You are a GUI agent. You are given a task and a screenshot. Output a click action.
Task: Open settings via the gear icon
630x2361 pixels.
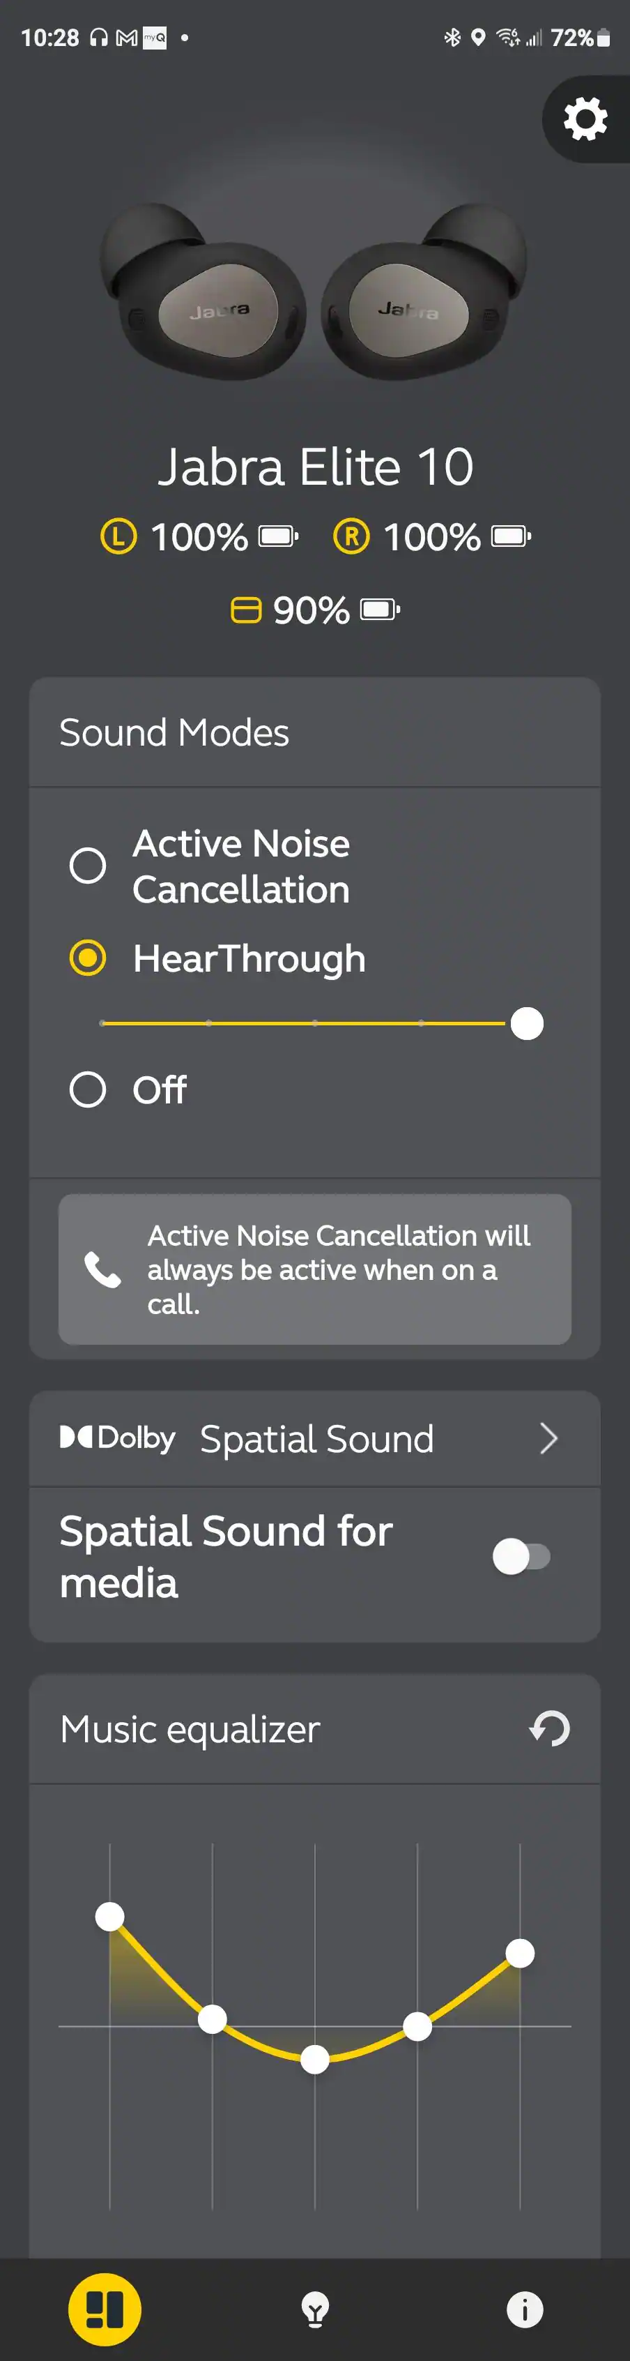585,119
